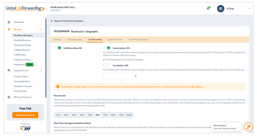Turn off the Call Recording toggle
The width and height of the screenshot is (257, 136).
point(57,48)
